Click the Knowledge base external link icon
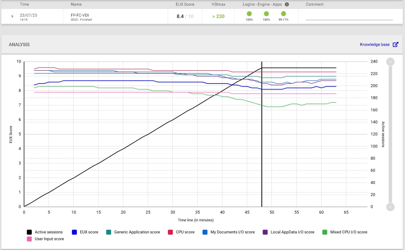Viewport: 405px width, 250px height. pos(395,44)
